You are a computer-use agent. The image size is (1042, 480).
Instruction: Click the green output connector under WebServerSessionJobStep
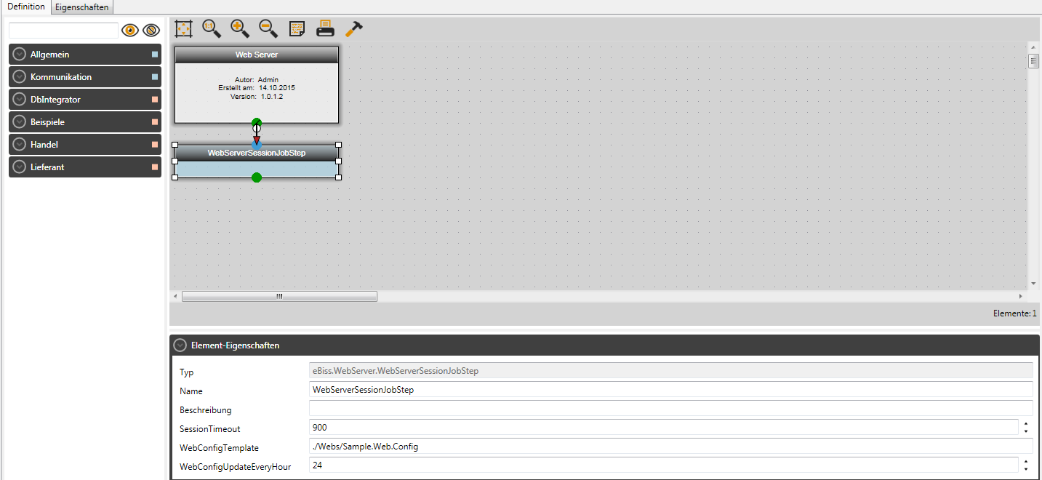(x=257, y=177)
